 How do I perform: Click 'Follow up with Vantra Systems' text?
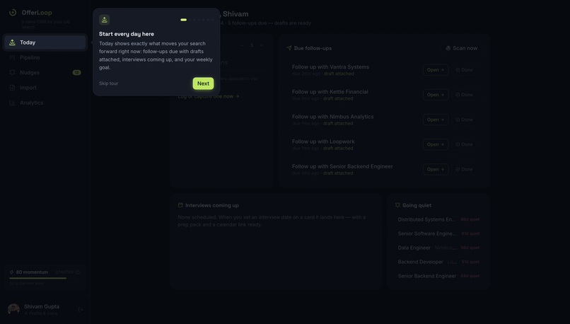coord(330,67)
